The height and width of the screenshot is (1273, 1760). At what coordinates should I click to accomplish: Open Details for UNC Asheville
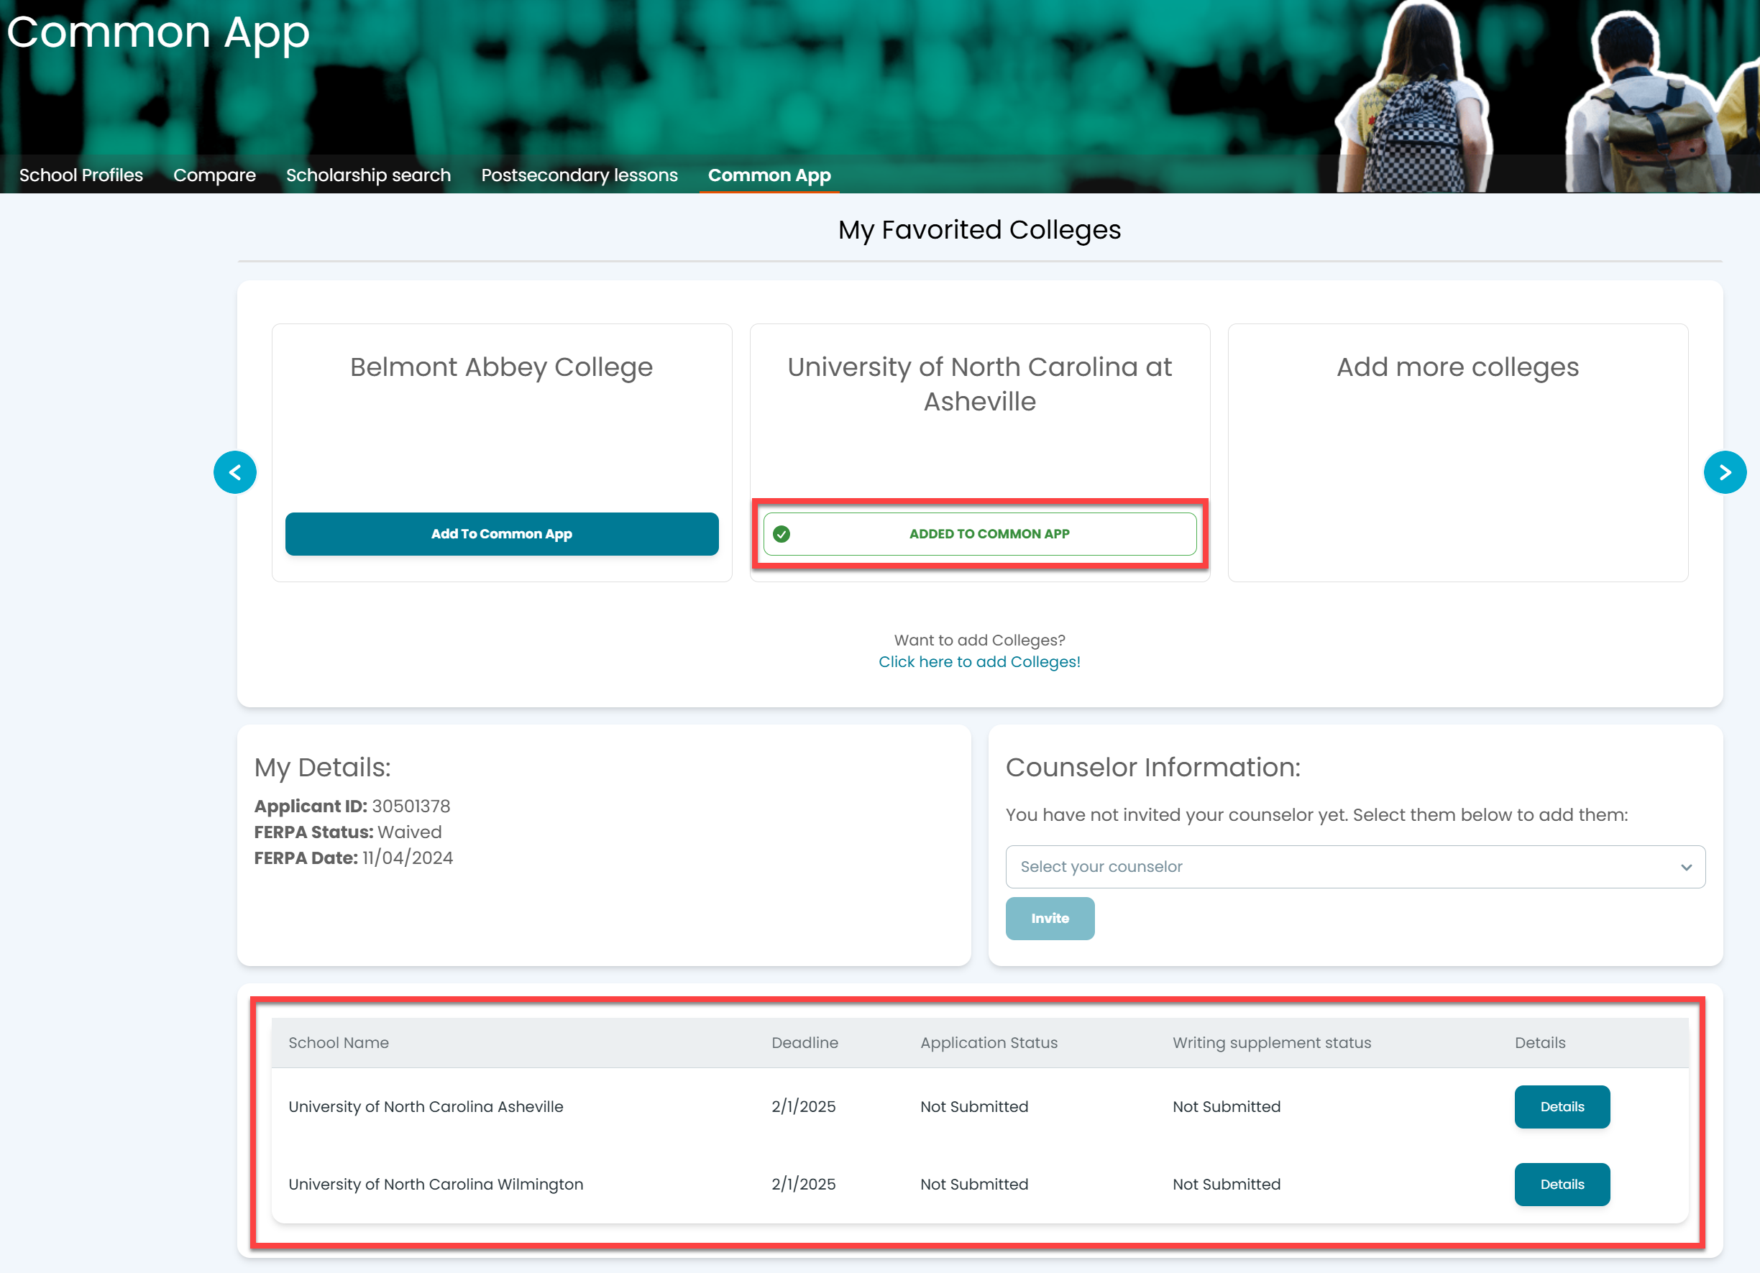[x=1562, y=1107]
